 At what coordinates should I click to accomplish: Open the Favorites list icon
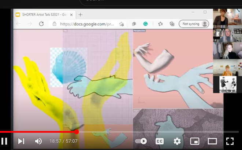pyautogui.click(x=160, y=24)
